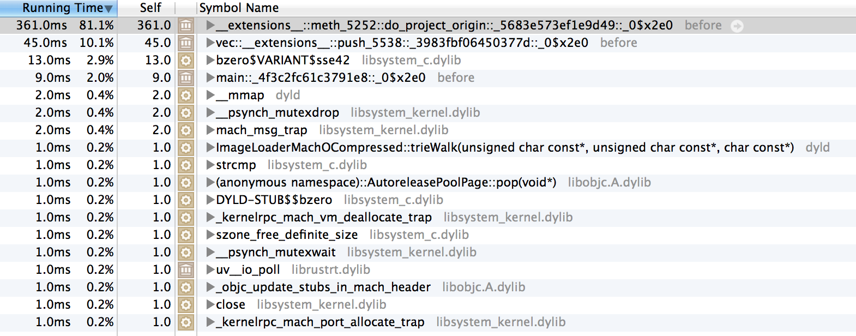The width and height of the screenshot is (856, 336).
Task: Click the librustrt.dylib library label
Action: [x=331, y=269]
